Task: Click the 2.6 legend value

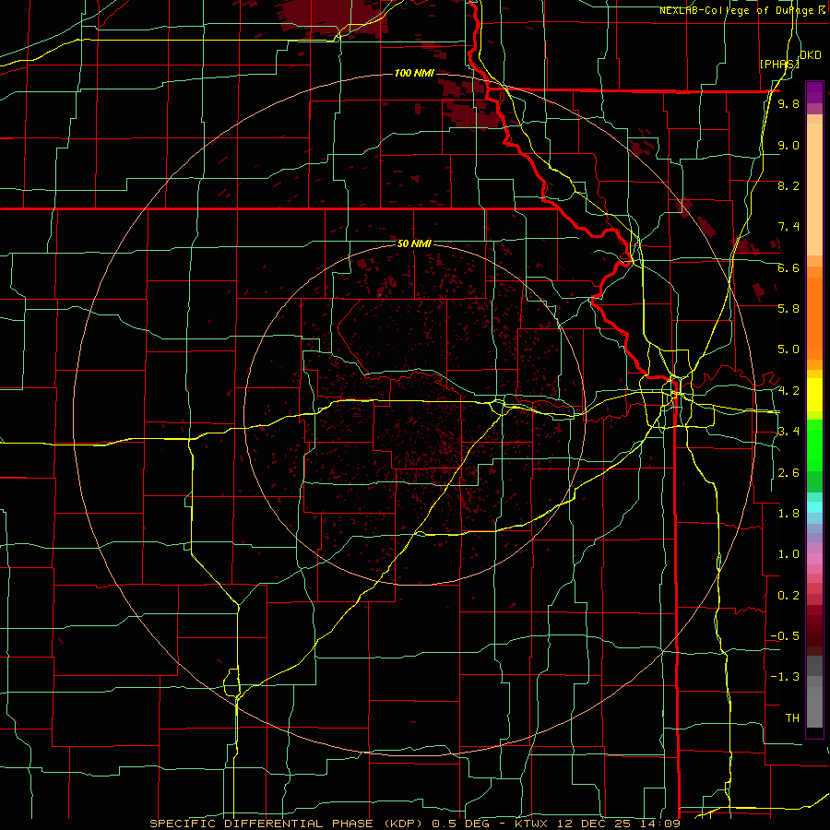Action: (x=788, y=473)
